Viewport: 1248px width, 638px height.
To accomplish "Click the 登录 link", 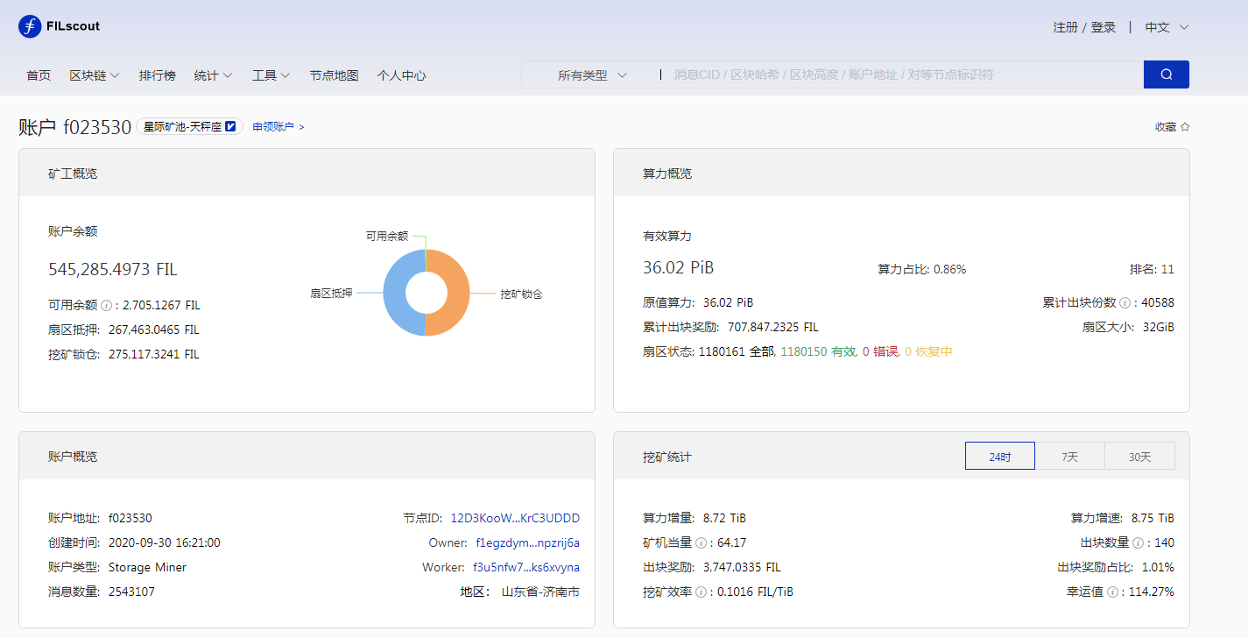I will [1103, 27].
